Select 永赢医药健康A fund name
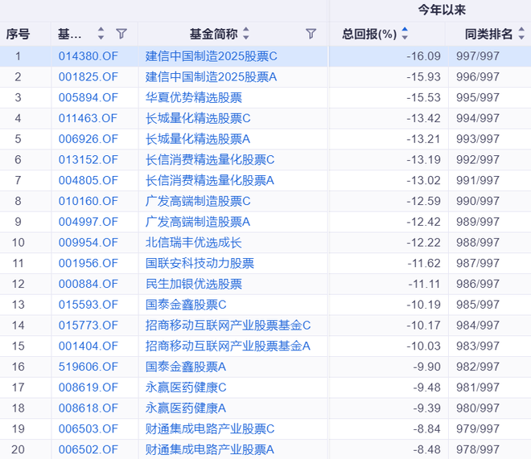The height and width of the screenshot is (459, 531). (x=186, y=408)
